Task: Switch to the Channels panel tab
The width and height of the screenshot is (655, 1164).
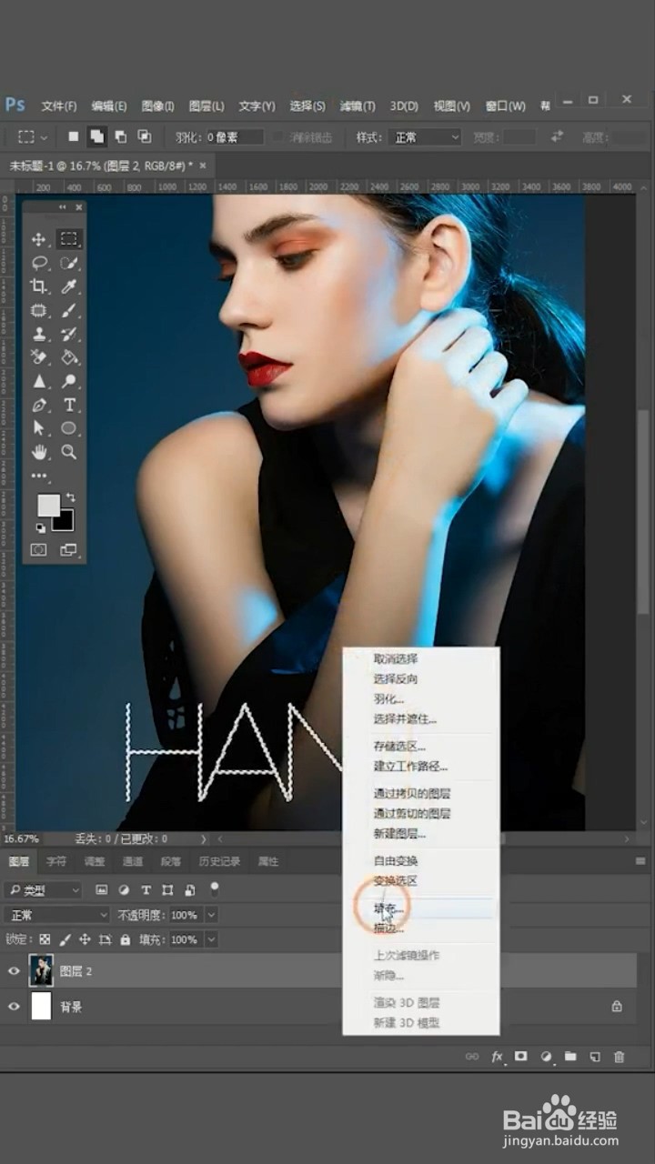Action: tap(133, 861)
